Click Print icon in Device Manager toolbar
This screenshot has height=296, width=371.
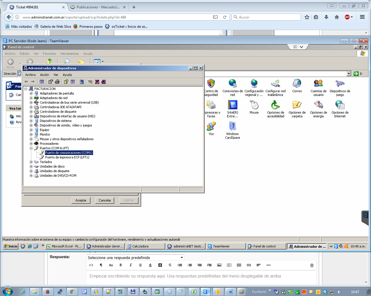(x=57, y=82)
